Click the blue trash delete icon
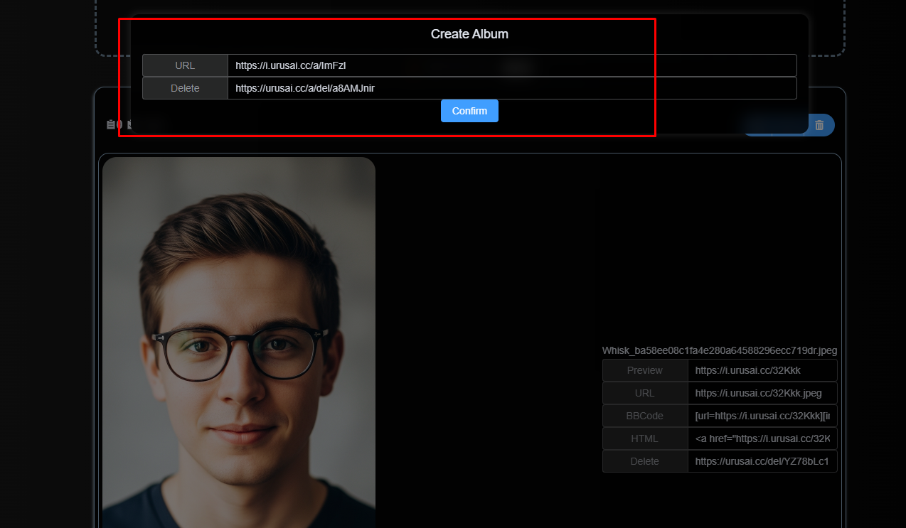The image size is (906, 528). click(819, 124)
